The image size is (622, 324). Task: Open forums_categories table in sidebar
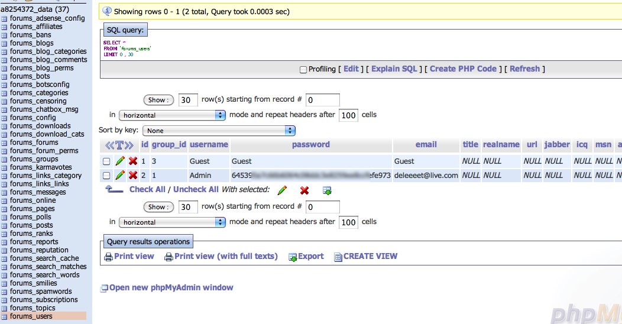pos(39,93)
